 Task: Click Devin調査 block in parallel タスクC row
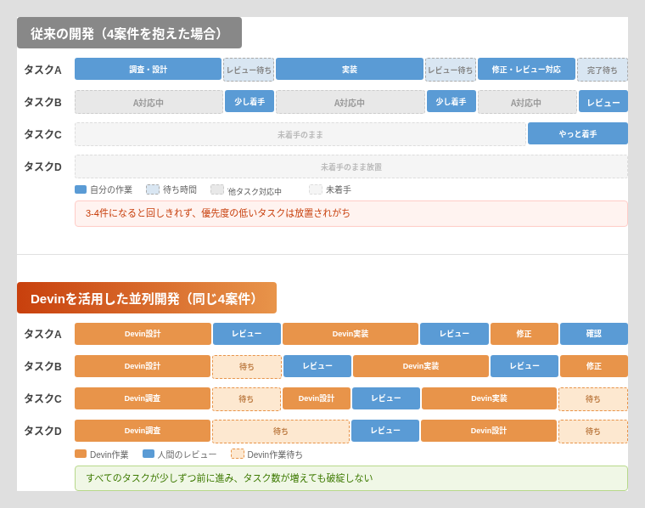[x=143, y=398]
